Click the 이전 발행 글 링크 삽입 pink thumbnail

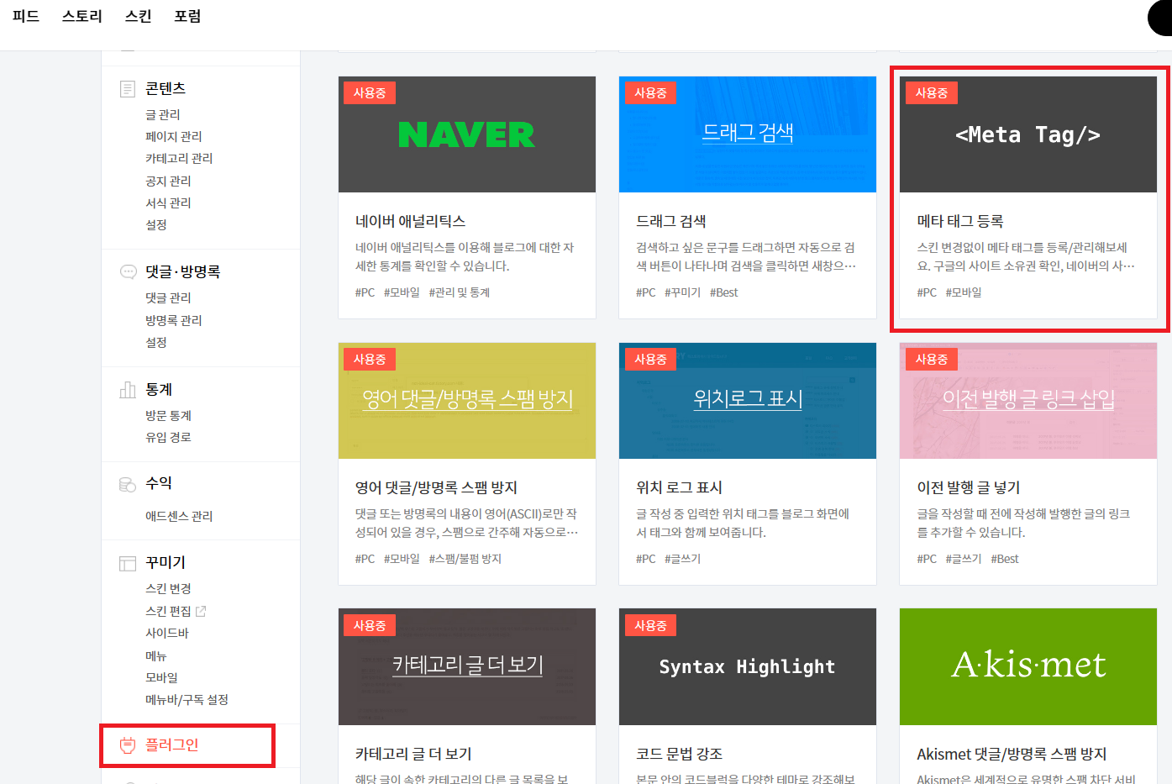tap(1028, 401)
